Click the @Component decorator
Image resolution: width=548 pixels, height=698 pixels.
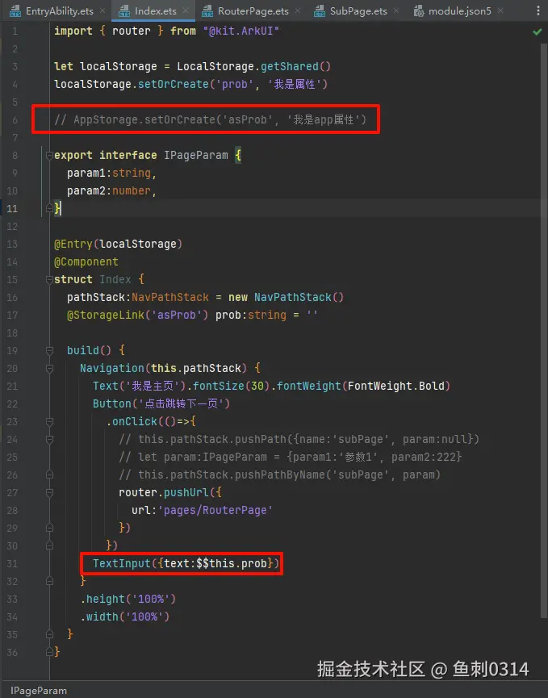[x=86, y=261]
